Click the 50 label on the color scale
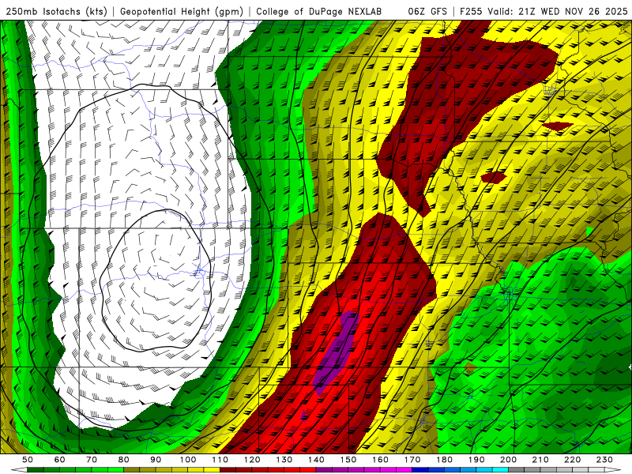Image resolution: width=632 pixels, height=474 pixels. pyautogui.click(x=28, y=460)
